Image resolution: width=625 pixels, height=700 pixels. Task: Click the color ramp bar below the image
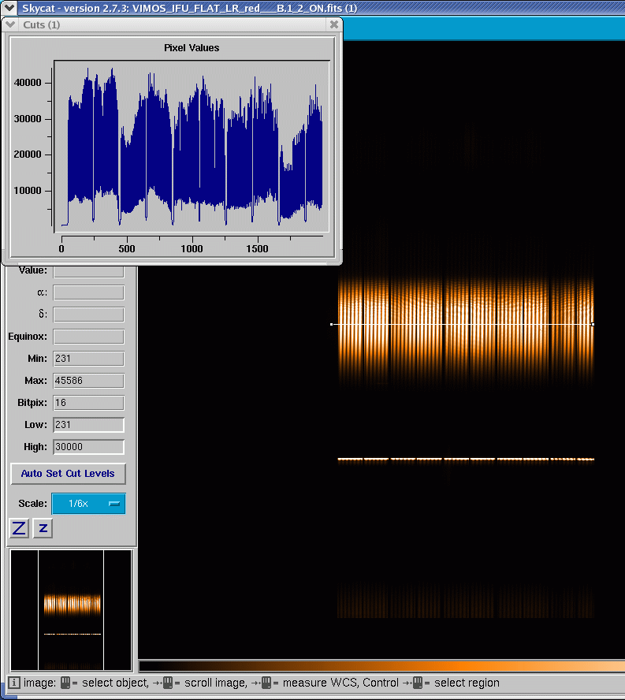tap(381, 667)
